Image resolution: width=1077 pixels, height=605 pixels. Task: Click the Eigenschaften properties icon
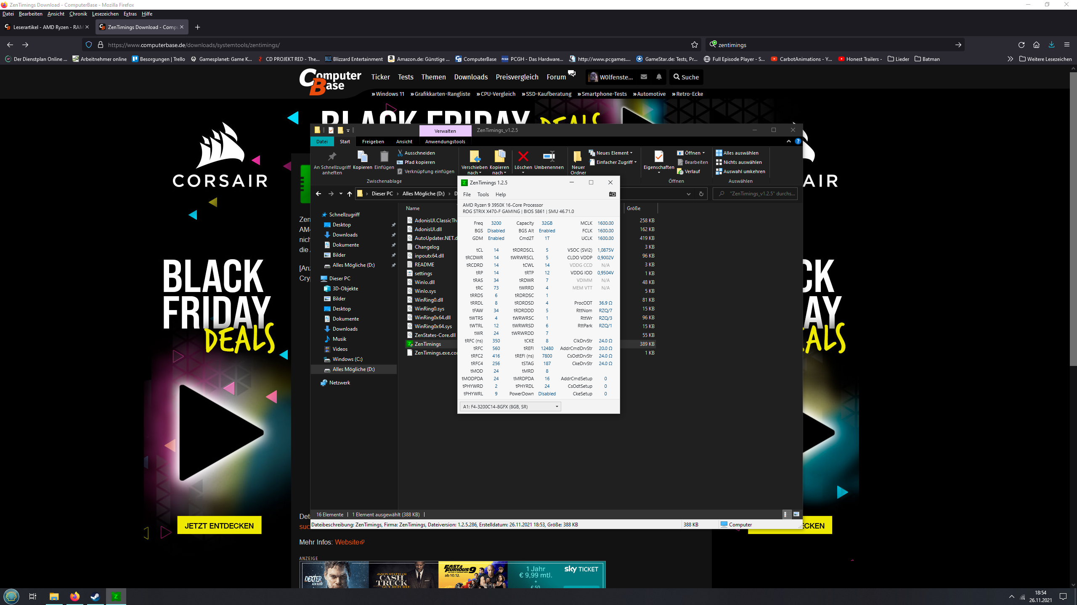pos(658,157)
